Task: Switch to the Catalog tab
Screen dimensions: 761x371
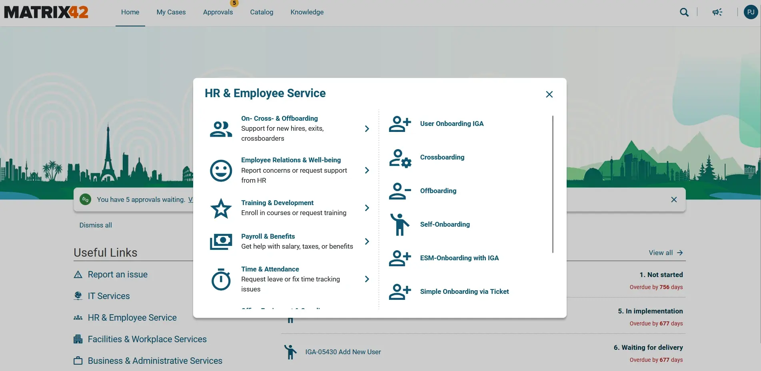Action: pyautogui.click(x=262, y=12)
